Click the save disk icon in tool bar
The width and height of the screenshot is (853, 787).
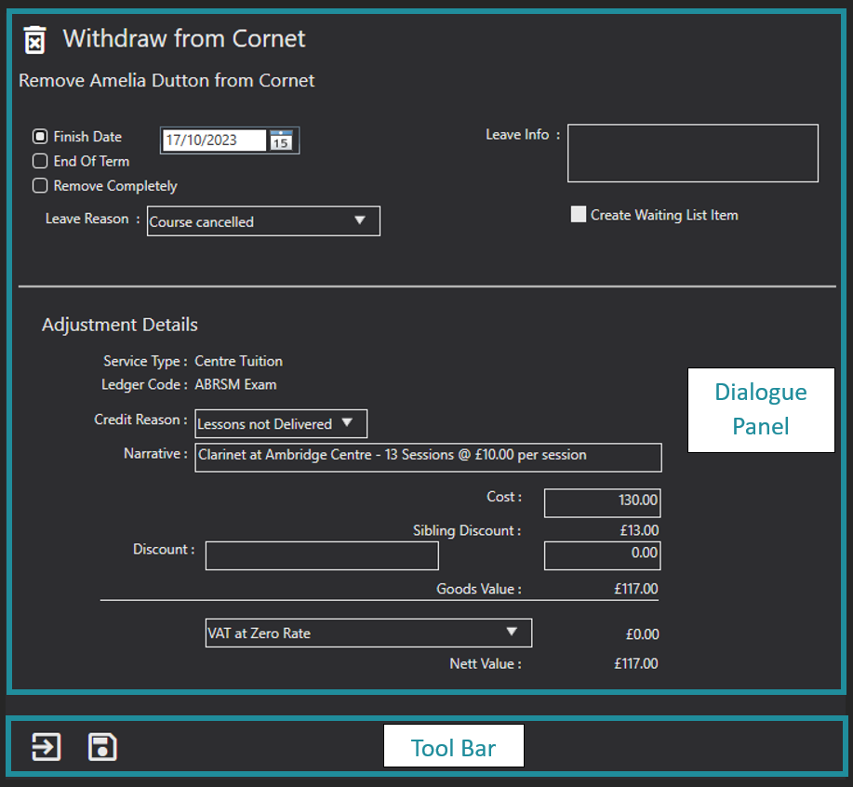point(102,747)
